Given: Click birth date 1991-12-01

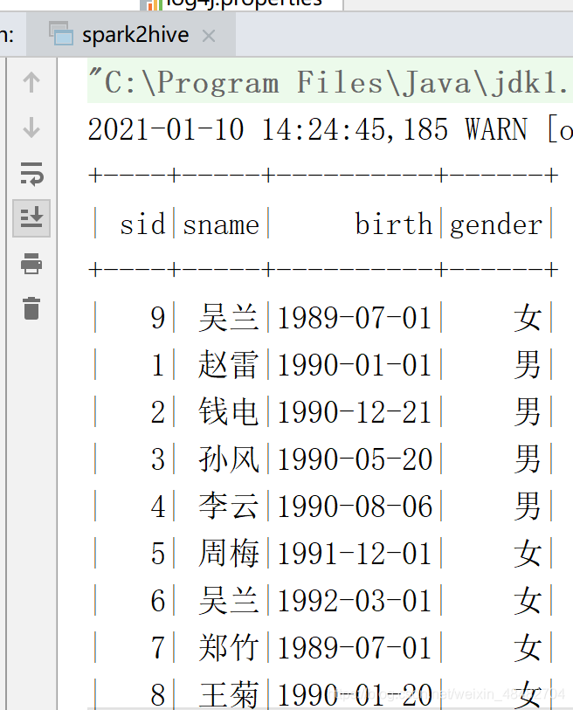Looking at the screenshot, I should click(x=355, y=554).
